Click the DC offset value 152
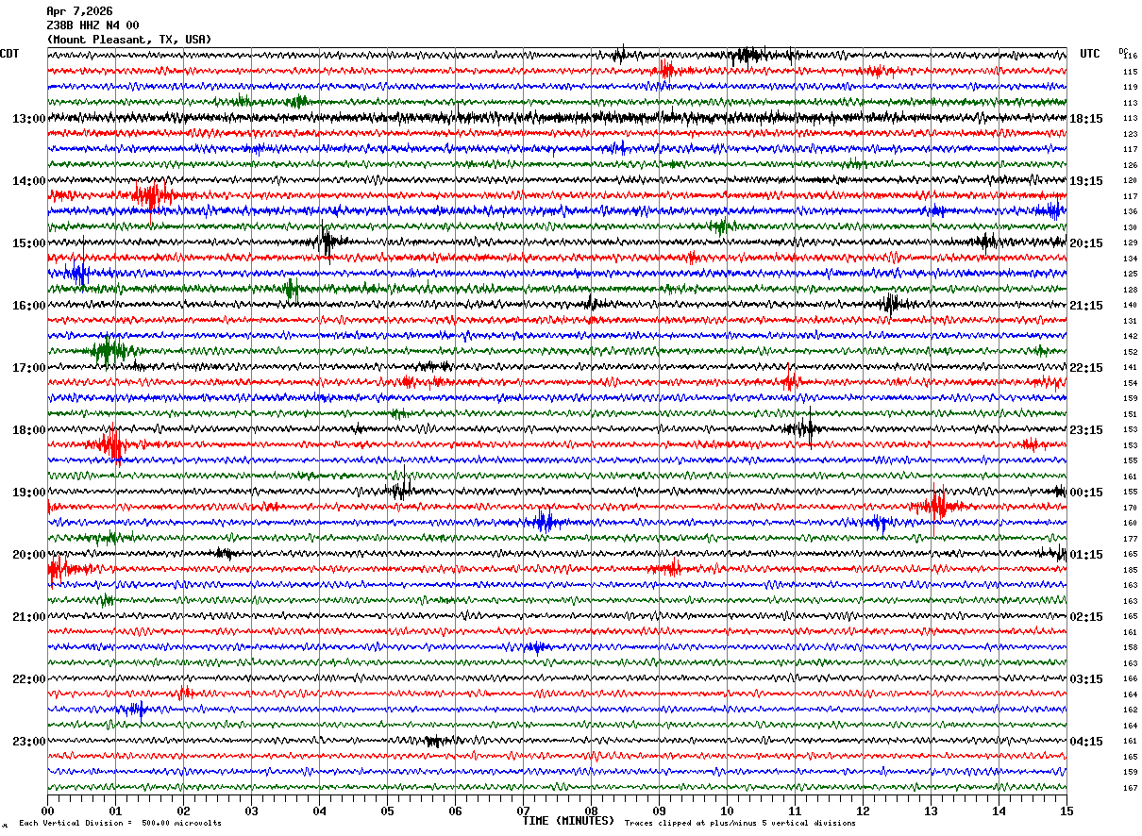Image resolution: width=1142 pixels, height=836 pixels. [x=1130, y=352]
